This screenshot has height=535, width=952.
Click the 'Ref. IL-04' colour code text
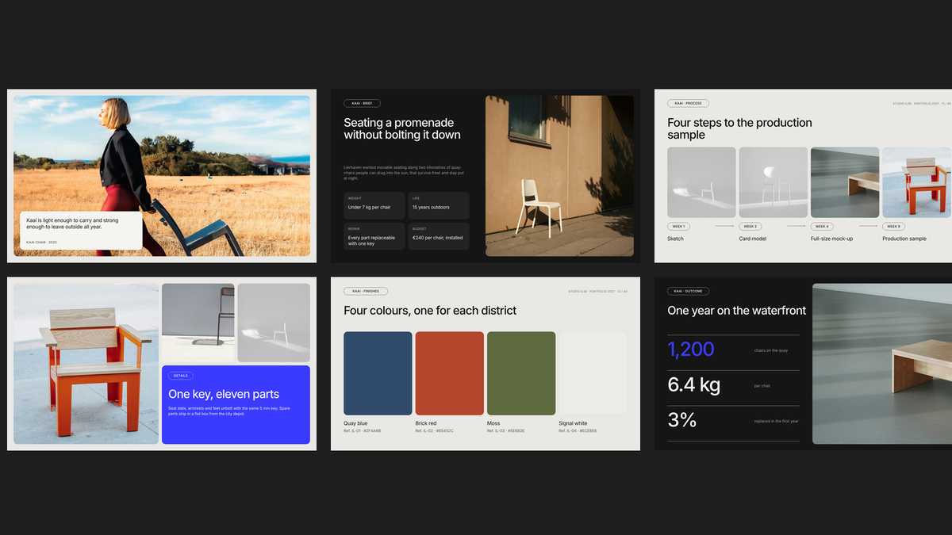click(x=578, y=431)
